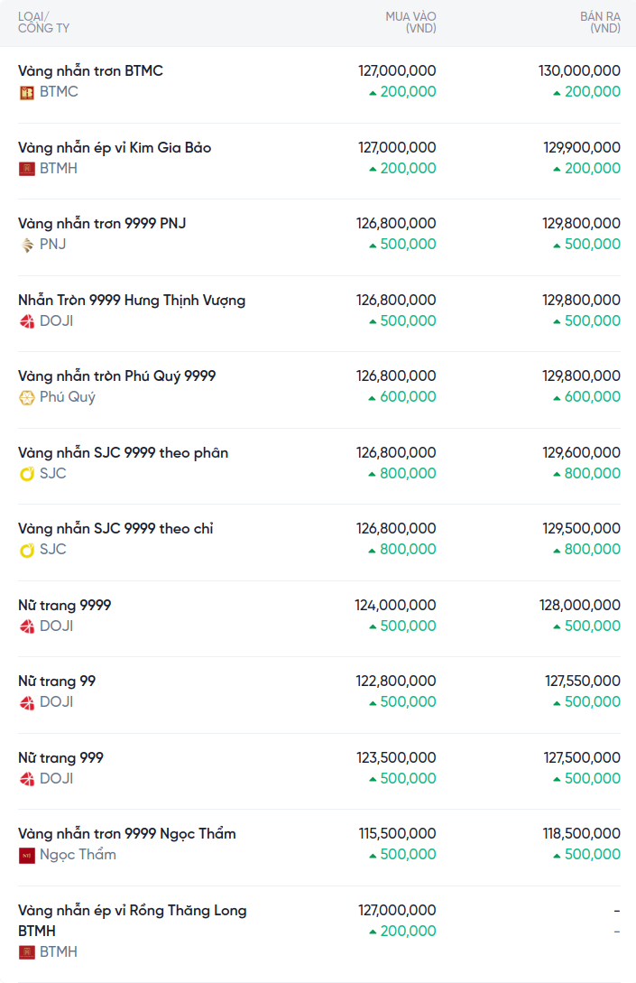This screenshot has width=636, height=983.
Task: Click DOJI logo under Nữ trang 9999
Action: (x=27, y=626)
